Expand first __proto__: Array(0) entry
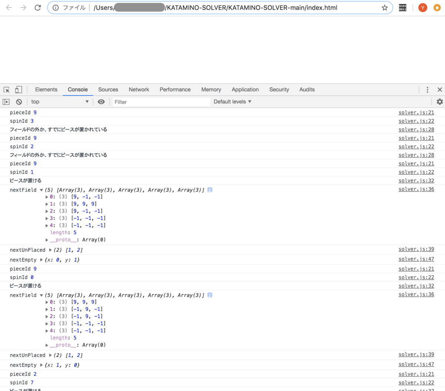The height and width of the screenshot is (391, 445). 47,240
